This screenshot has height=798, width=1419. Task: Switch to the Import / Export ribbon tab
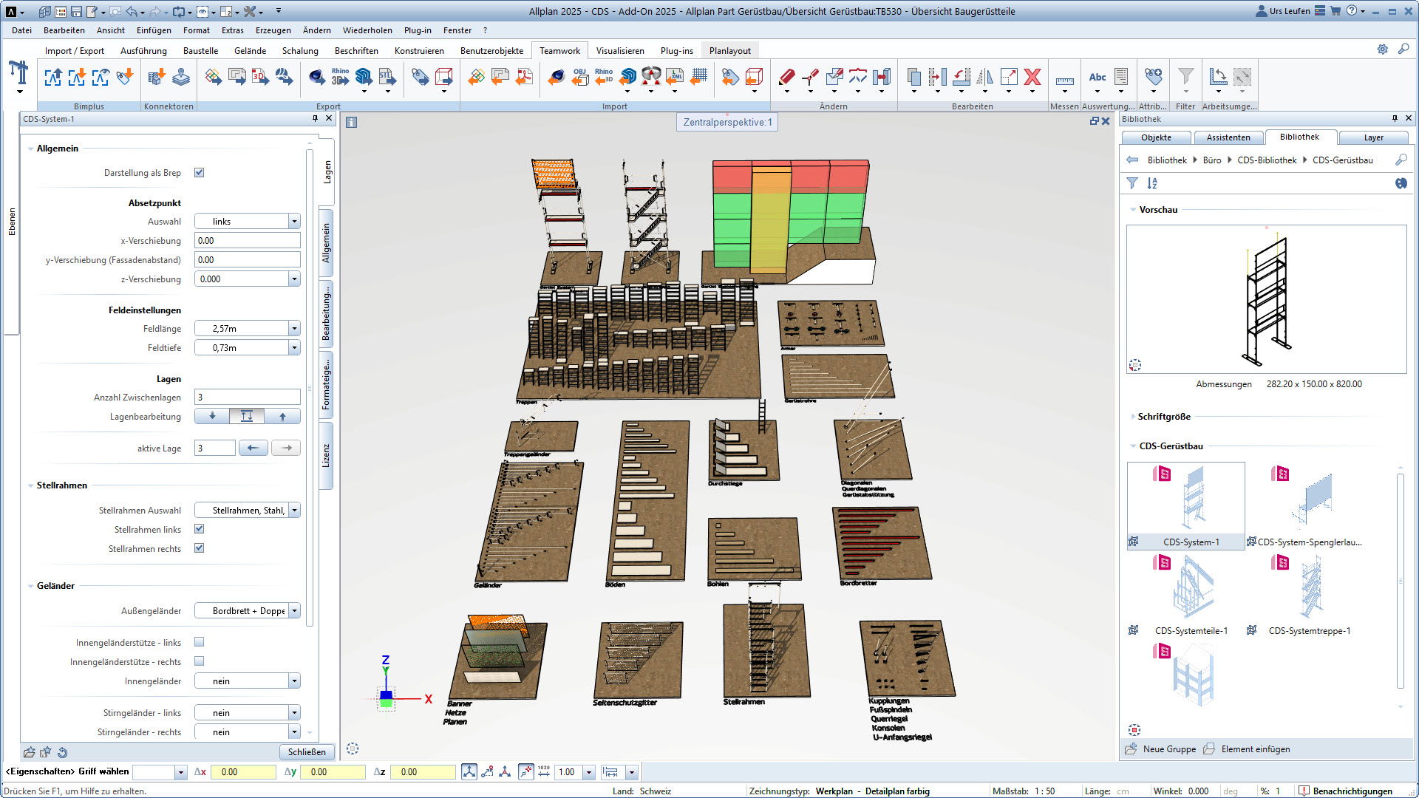point(74,50)
